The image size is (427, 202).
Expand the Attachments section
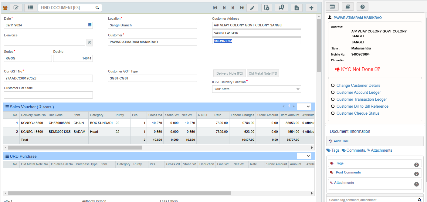click(x=375, y=184)
